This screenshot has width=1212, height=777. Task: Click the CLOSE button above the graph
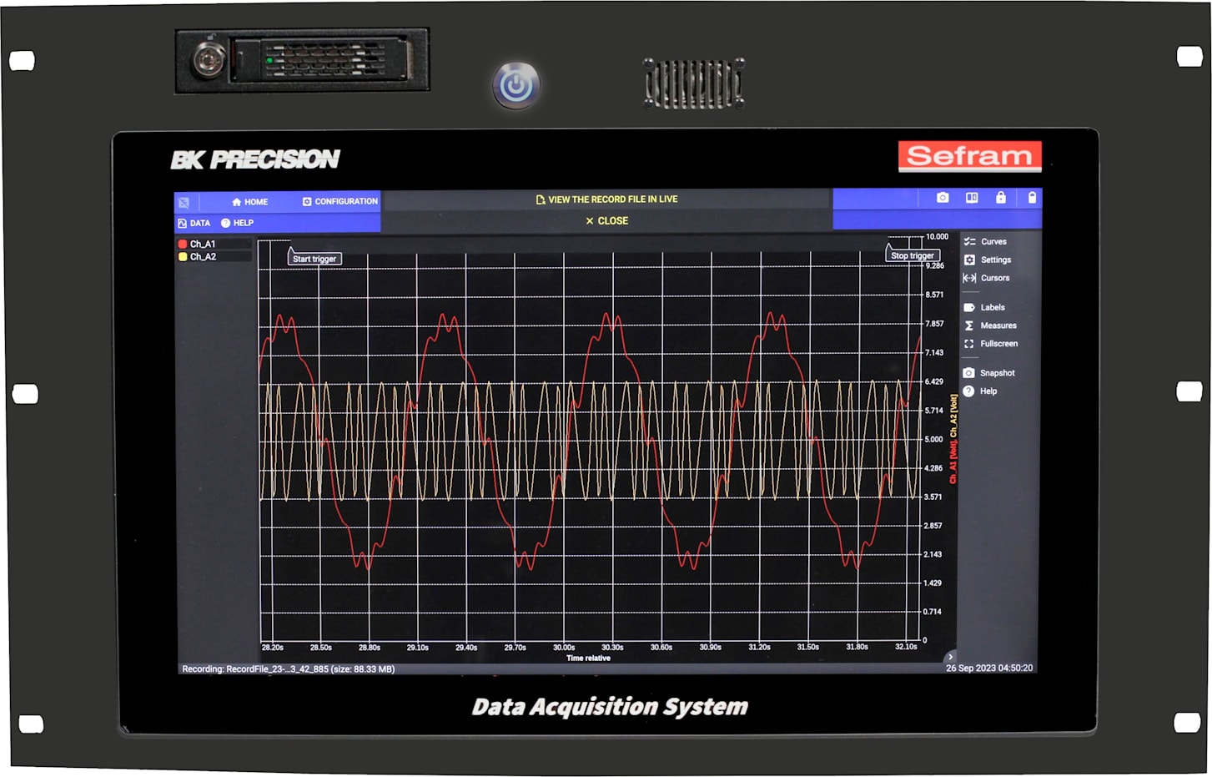pos(606,221)
